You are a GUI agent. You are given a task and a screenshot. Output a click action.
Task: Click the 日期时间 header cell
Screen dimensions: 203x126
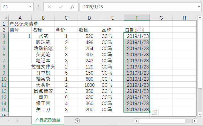coord(137,30)
